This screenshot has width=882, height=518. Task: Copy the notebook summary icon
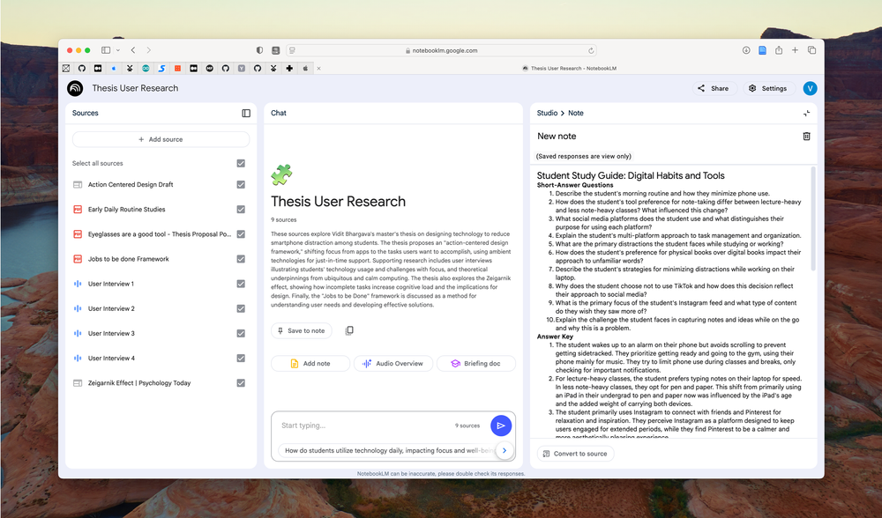348,330
